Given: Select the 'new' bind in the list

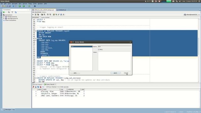Looking at the screenshot, I should pos(82,47).
